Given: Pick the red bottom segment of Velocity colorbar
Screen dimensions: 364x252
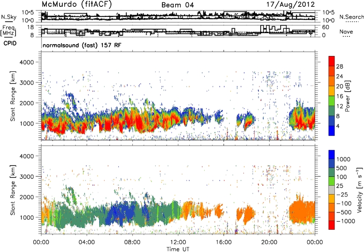Looking at the screenshot, I should (x=332, y=225).
